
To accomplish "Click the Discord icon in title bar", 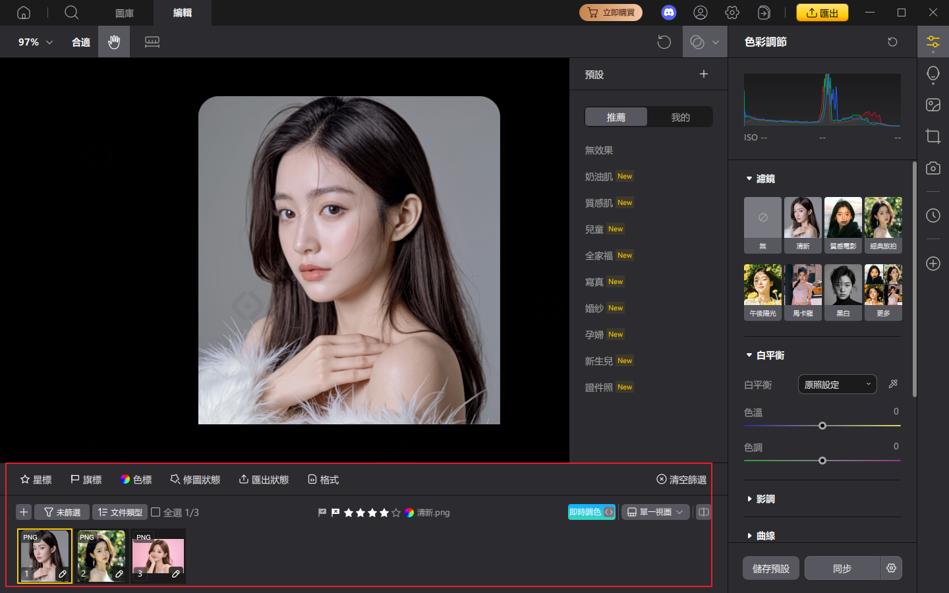I will click(x=669, y=13).
